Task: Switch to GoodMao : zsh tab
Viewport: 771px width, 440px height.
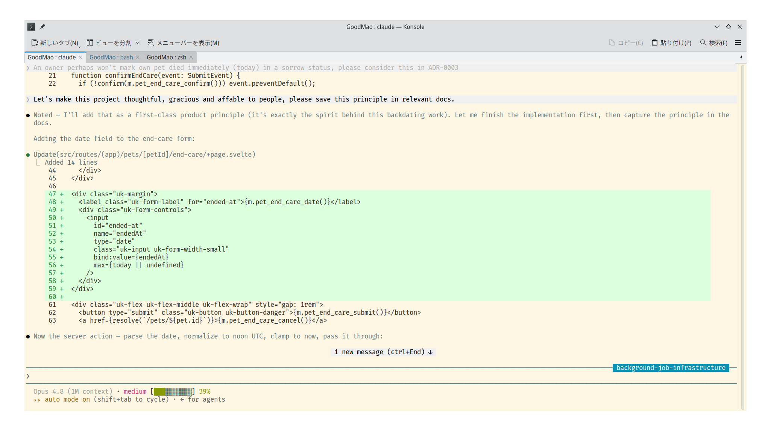Action: (x=166, y=57)
